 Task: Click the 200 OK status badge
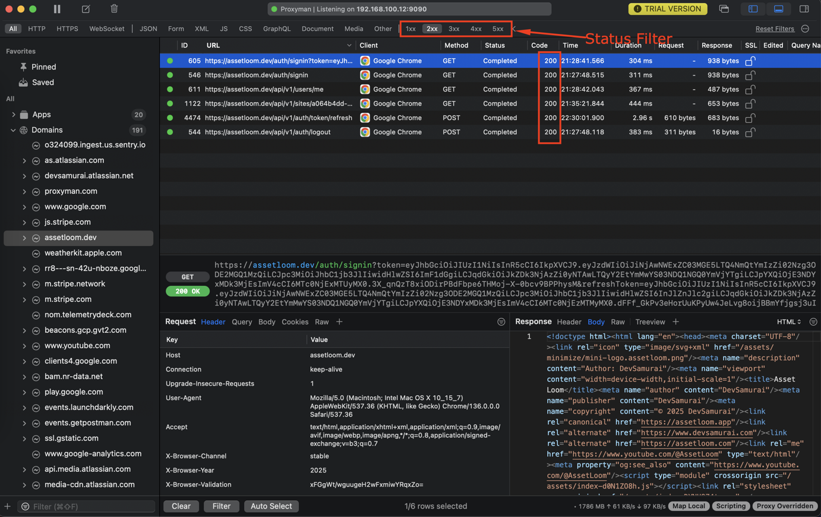[x=187, y=291]
